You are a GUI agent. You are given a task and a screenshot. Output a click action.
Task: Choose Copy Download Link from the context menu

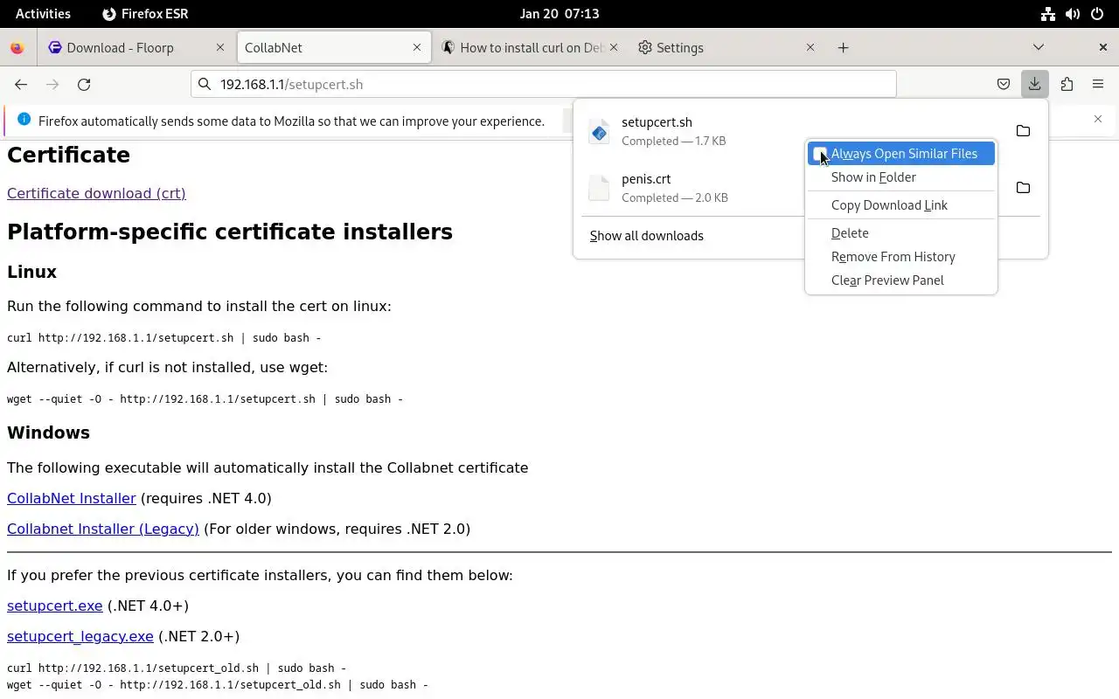click(x=900, y=205)
